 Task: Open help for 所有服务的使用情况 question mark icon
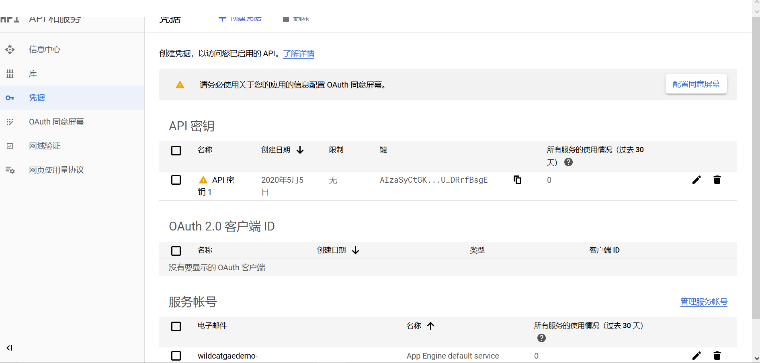tap(568, 162)
